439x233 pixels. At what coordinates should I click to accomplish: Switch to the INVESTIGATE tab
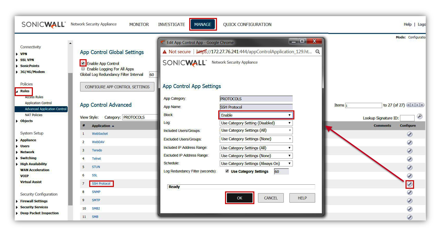point(172,25)
